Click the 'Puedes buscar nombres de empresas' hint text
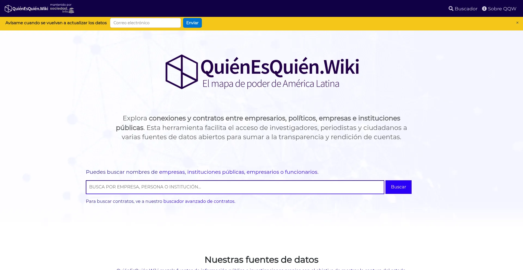 [202, 172]
